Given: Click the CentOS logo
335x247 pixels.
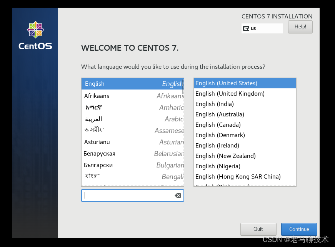Looking at the screenshot, I should 35,35.
